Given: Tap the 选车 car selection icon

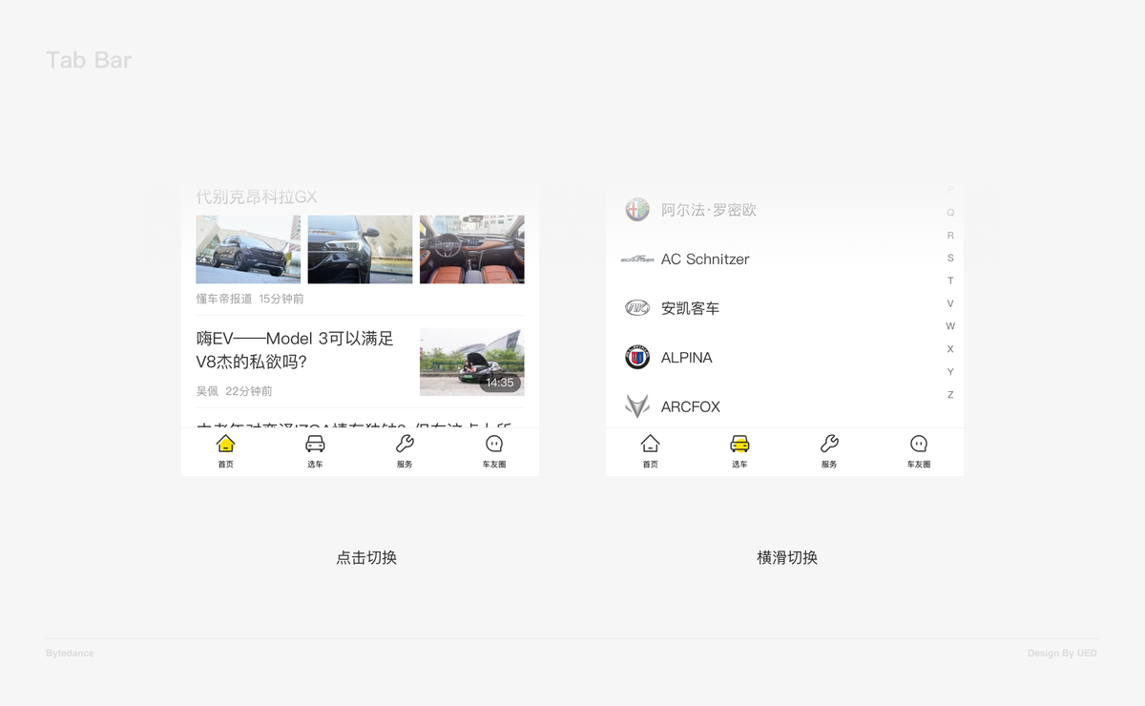Looking at the screenshot, I should click(315, 444).
